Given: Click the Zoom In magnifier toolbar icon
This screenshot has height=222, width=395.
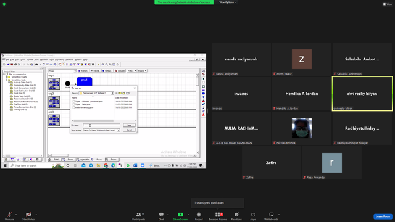Looking at the screenshot, I should coord(103,64).
